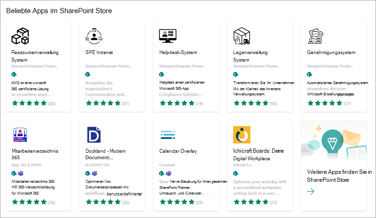This screenshot has width=376, height=218.
Task: Click SharepointEmpower Private publisher under SPE Intranet
Action: click(109, 66)
